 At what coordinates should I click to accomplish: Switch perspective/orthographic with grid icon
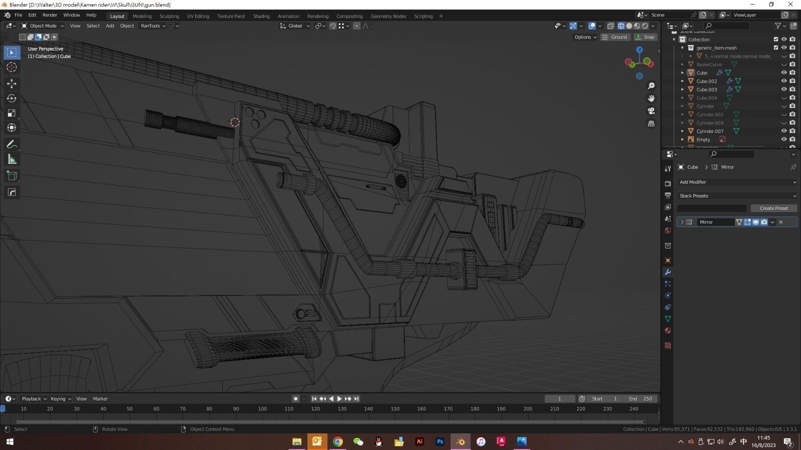pyautogui.click(x=651, y=123)
